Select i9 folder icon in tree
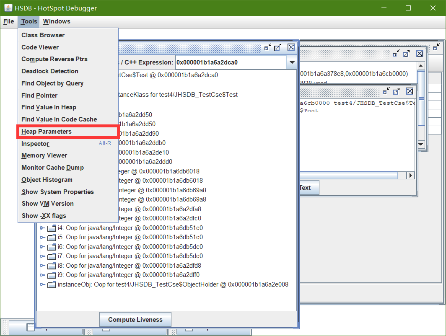The image size is (446, 336). 52,275
